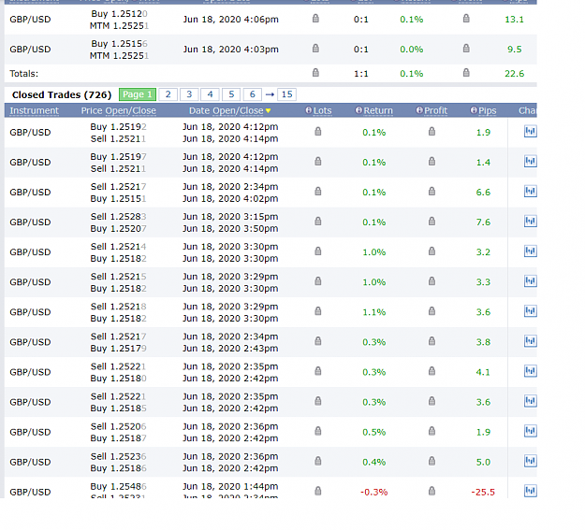Toggle the yellow sort arrow on Date Open/Close
The width and height of the screenshot is (585, 530).
coord(269,111)
